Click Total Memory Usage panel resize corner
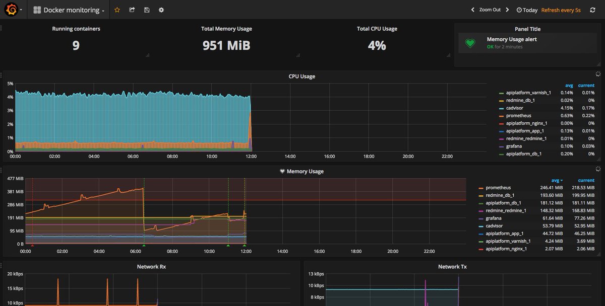The image size is (605, 306). tap(297, 55)
